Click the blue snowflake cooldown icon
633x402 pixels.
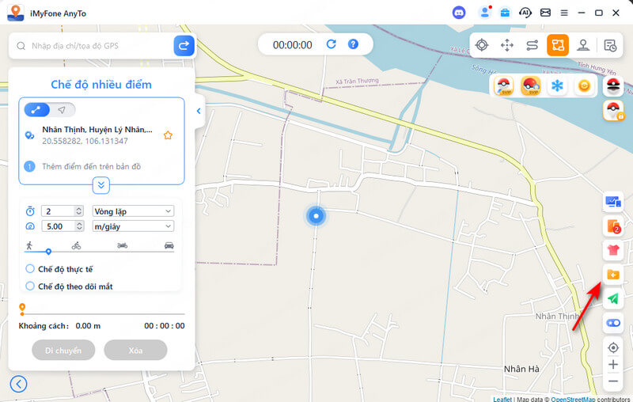pyautogui.click(x=557, y=85)
